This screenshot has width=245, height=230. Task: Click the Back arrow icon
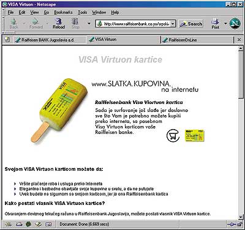pyautogui.click(x=13, y=23)
